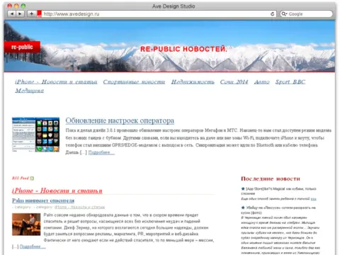This screenshot has height=255, width=340.
Task: Reload the page with the refresh icon
Action: tap(272, 14)
